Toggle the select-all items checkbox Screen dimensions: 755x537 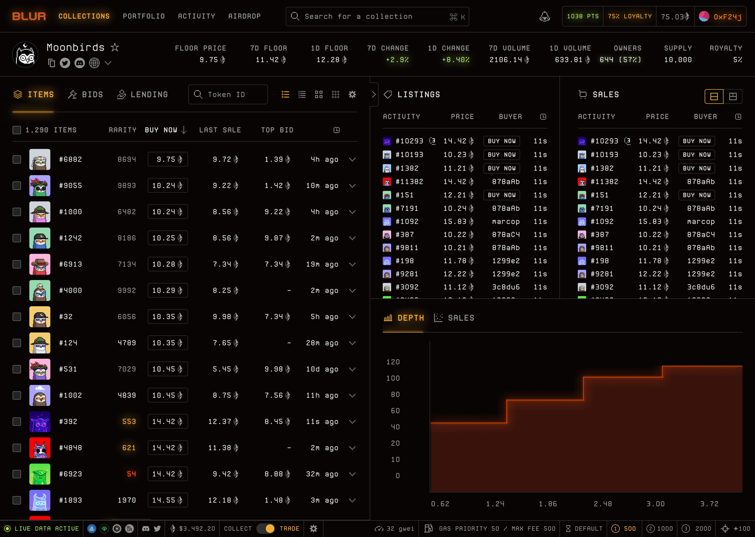pyautogui.click(x=17, y=130)
